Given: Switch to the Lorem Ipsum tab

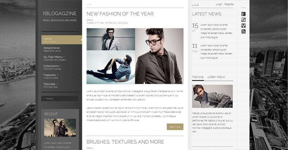Looking at the screenshot, I should point(216,77).
